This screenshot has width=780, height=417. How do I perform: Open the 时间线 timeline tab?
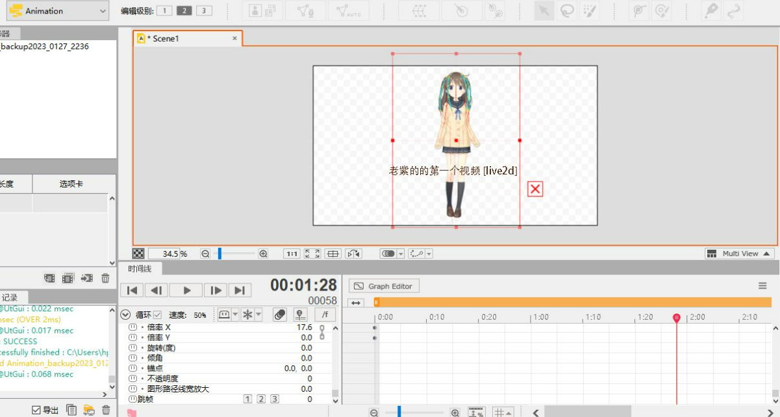pyautogui.click(x=140, y=268)
